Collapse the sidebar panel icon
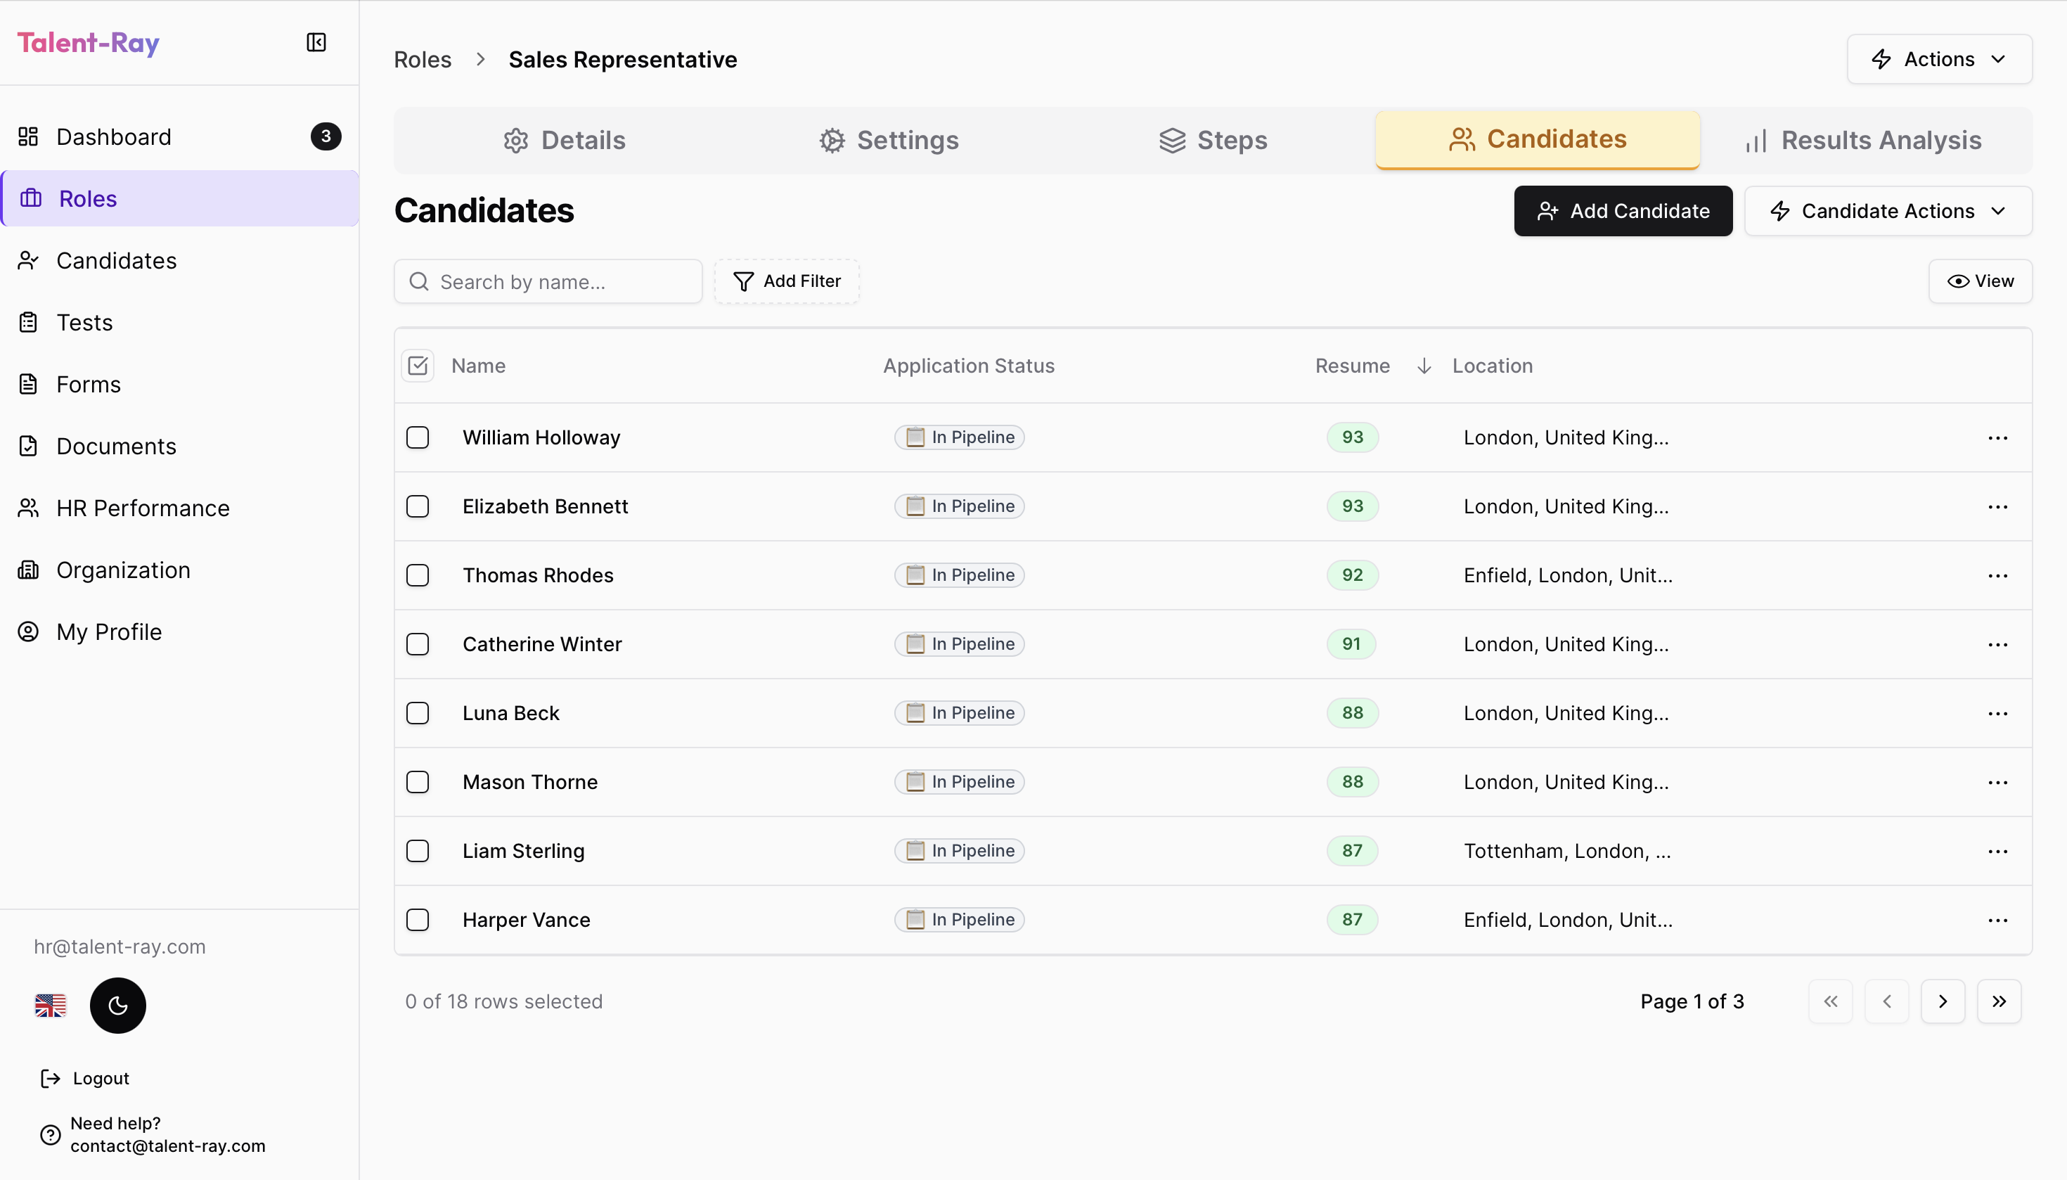The width and height of the screenshot is (2067, 1180). [316, 42]
